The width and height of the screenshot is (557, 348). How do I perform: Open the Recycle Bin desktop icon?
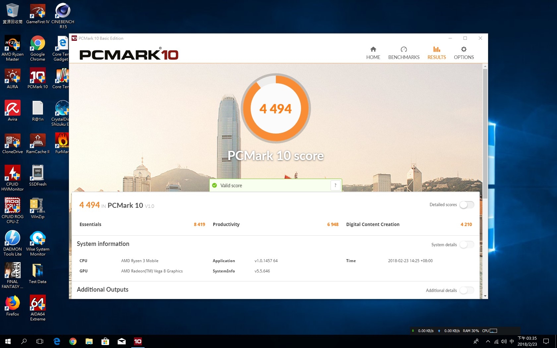point(13,13)
